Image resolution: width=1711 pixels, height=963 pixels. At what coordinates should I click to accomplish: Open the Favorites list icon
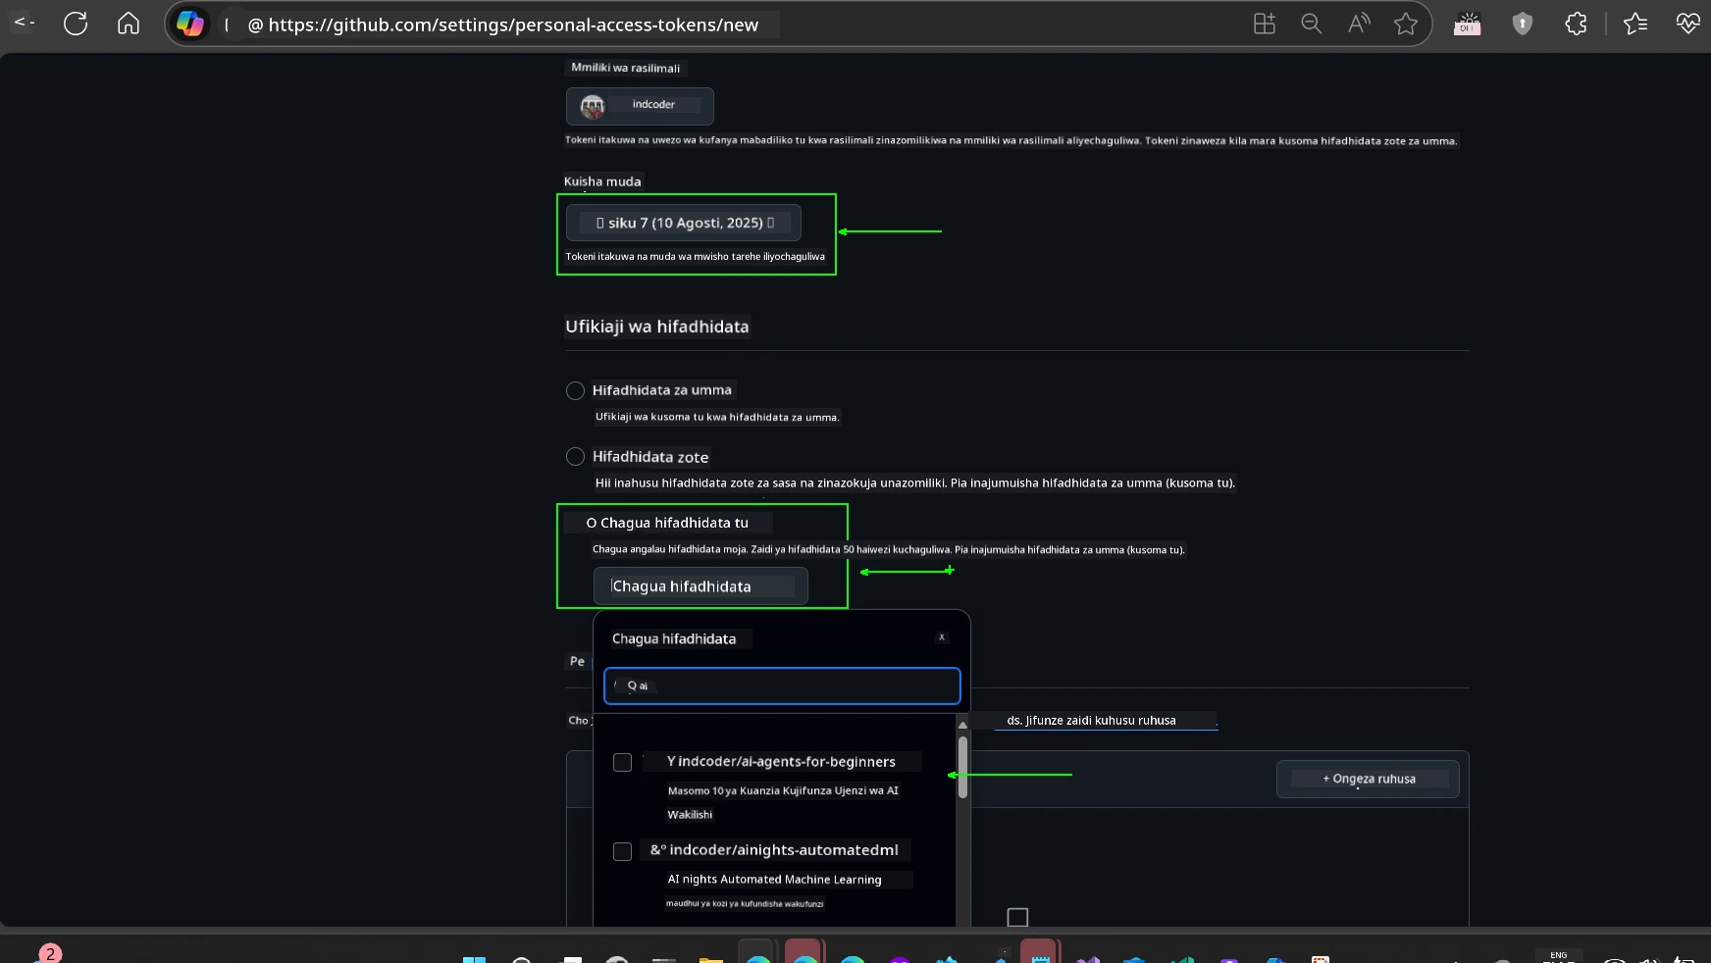pos(1636,24)
